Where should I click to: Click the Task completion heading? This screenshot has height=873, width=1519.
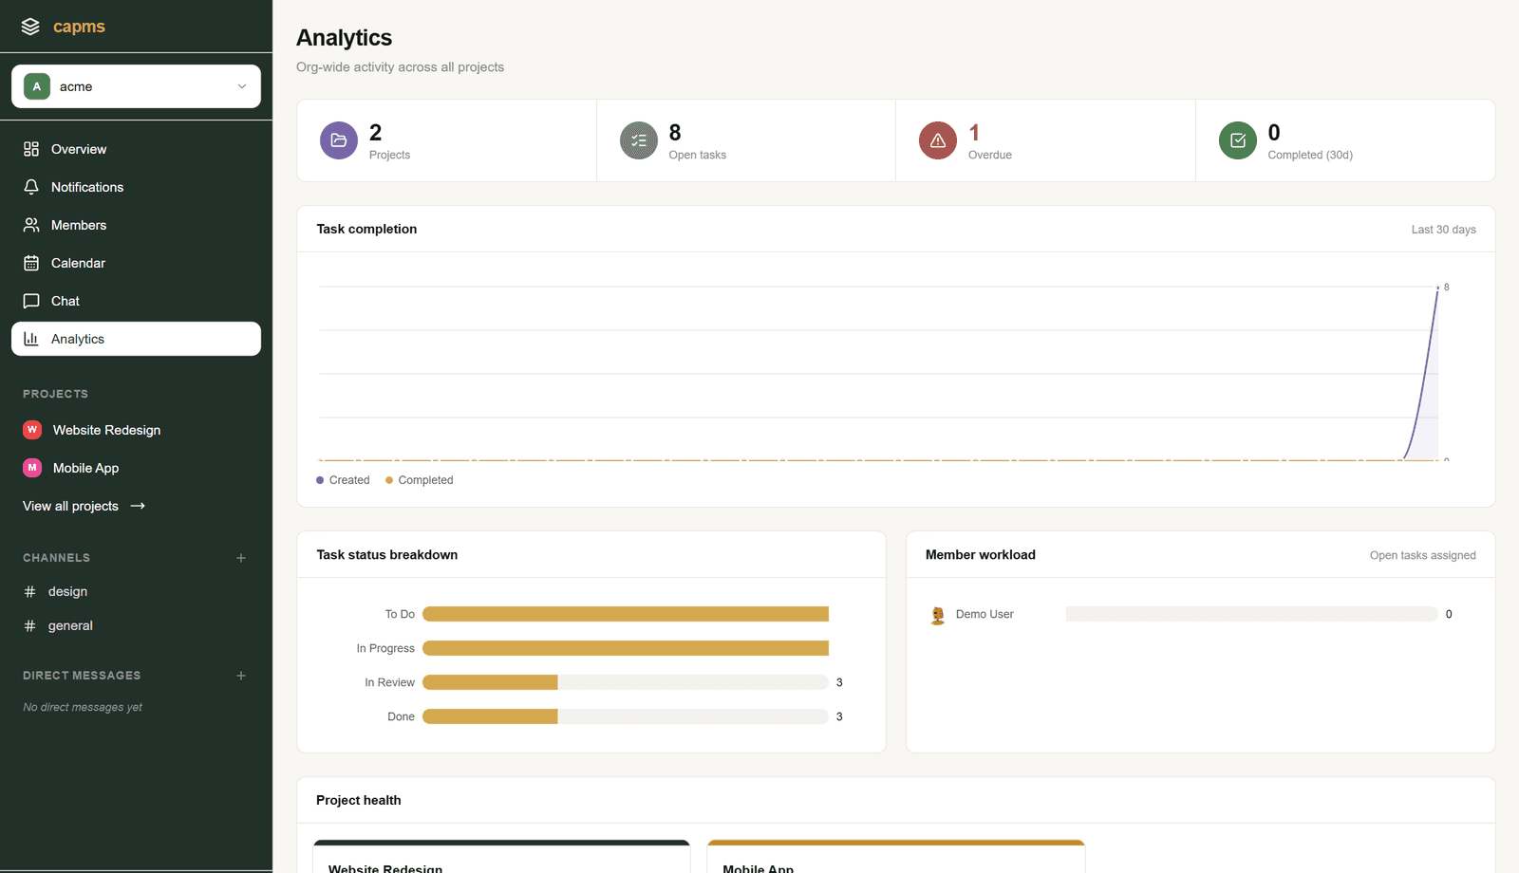point(366,229)
